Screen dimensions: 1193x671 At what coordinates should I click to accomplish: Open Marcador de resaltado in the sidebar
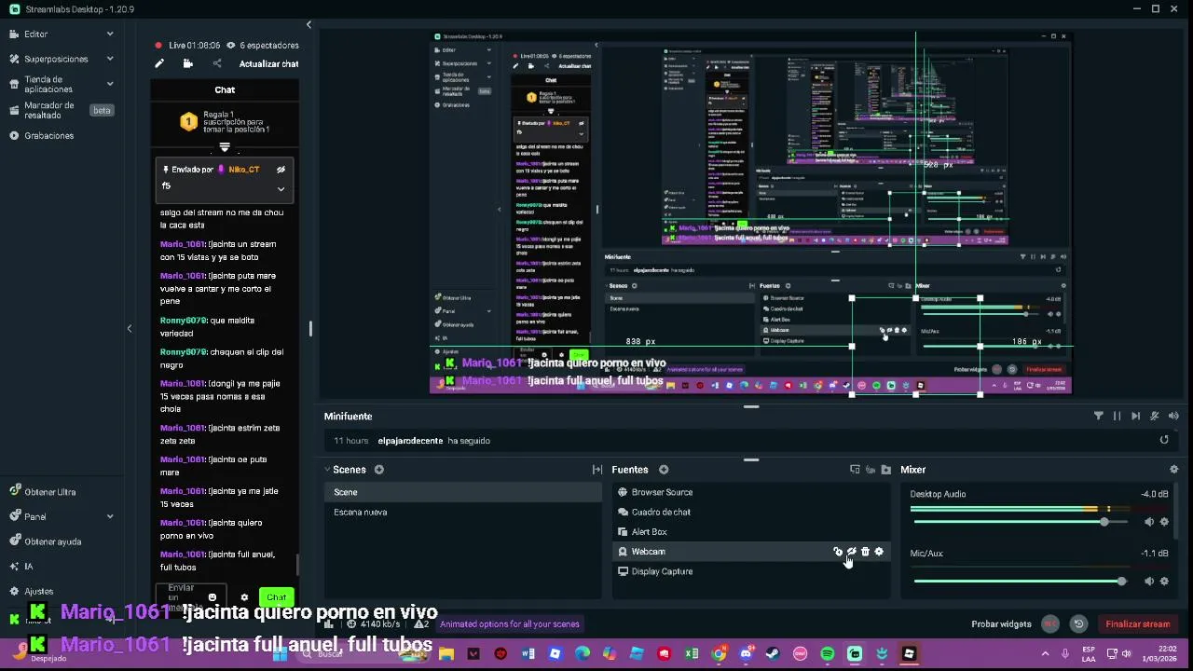tap(49, 110)
